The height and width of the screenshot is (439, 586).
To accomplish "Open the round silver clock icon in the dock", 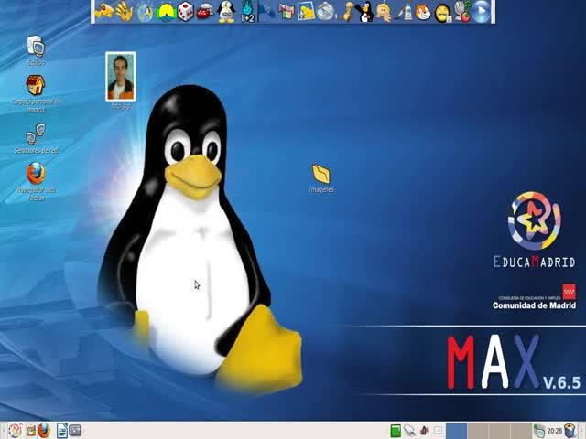I will coord(325,12).
